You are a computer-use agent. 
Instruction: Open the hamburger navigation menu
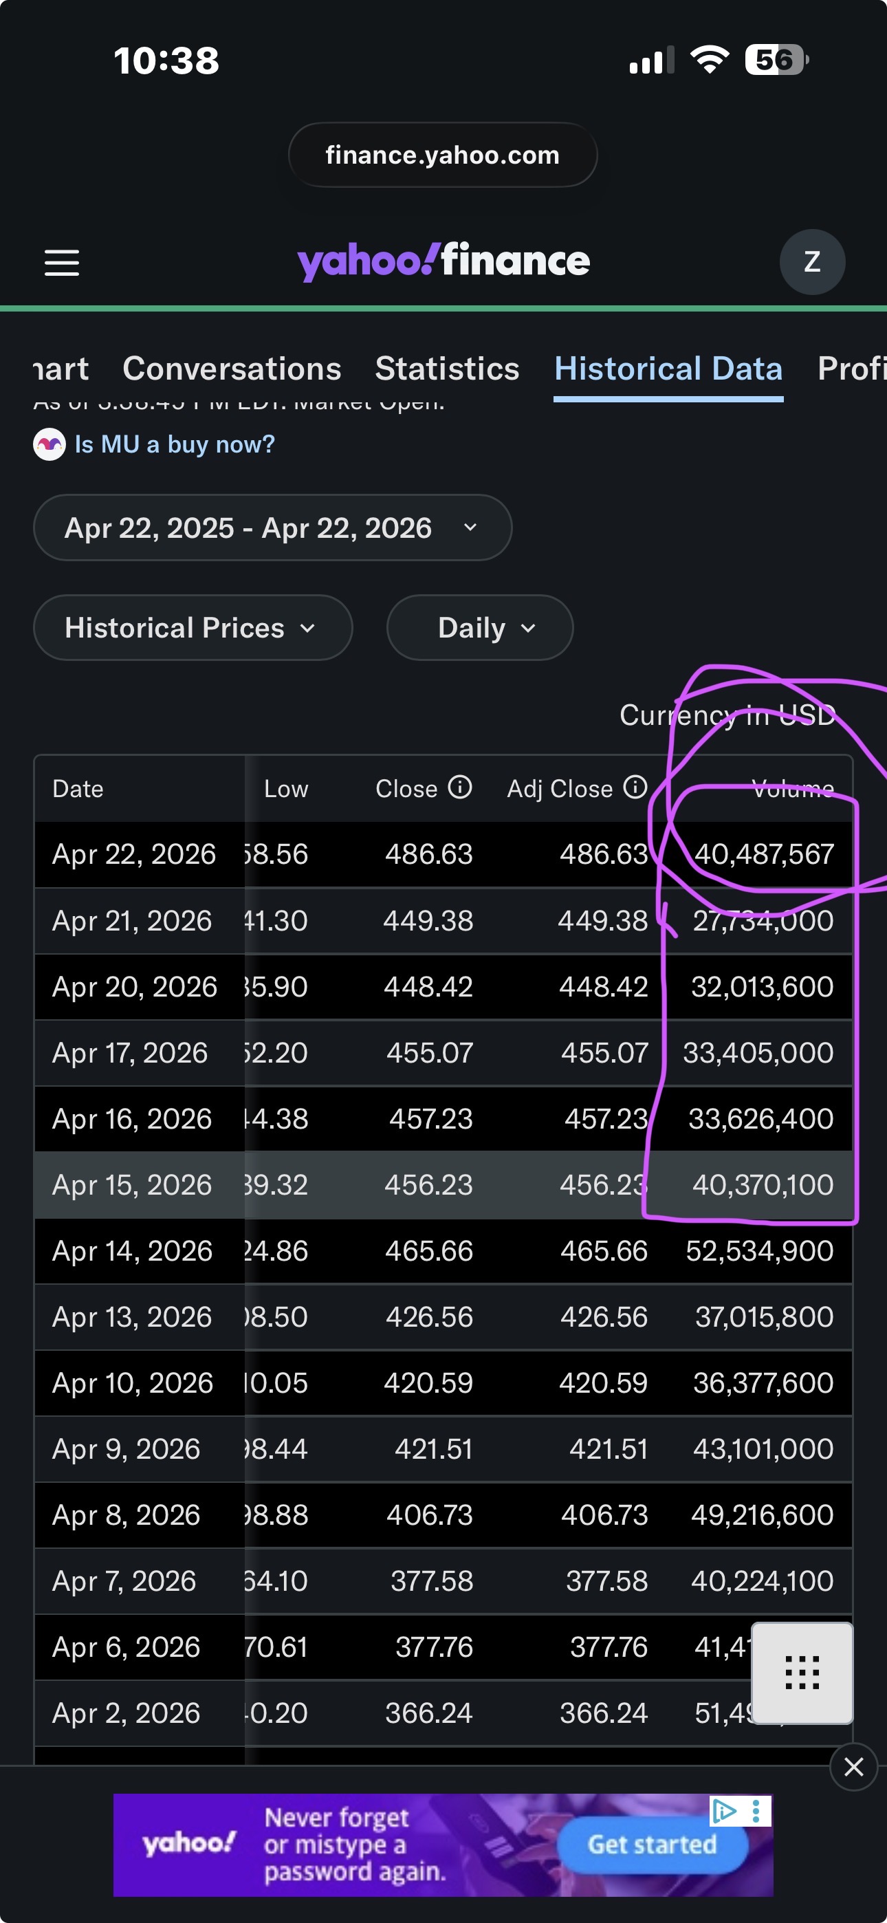click(x=61, y=263)
